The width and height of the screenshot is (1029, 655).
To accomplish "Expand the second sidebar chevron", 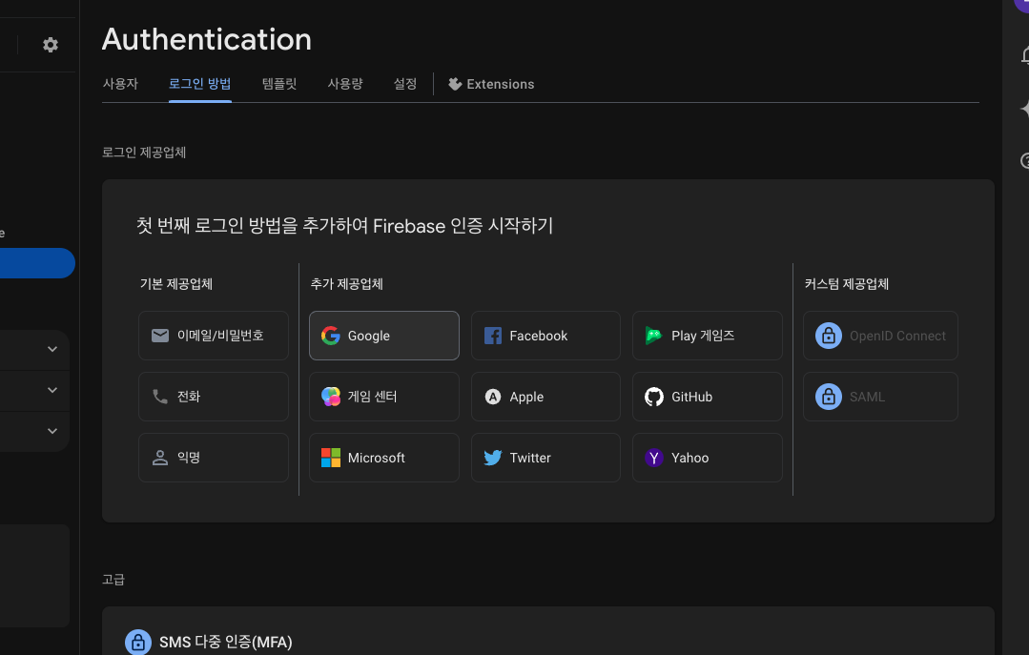I will pos(52,390).
